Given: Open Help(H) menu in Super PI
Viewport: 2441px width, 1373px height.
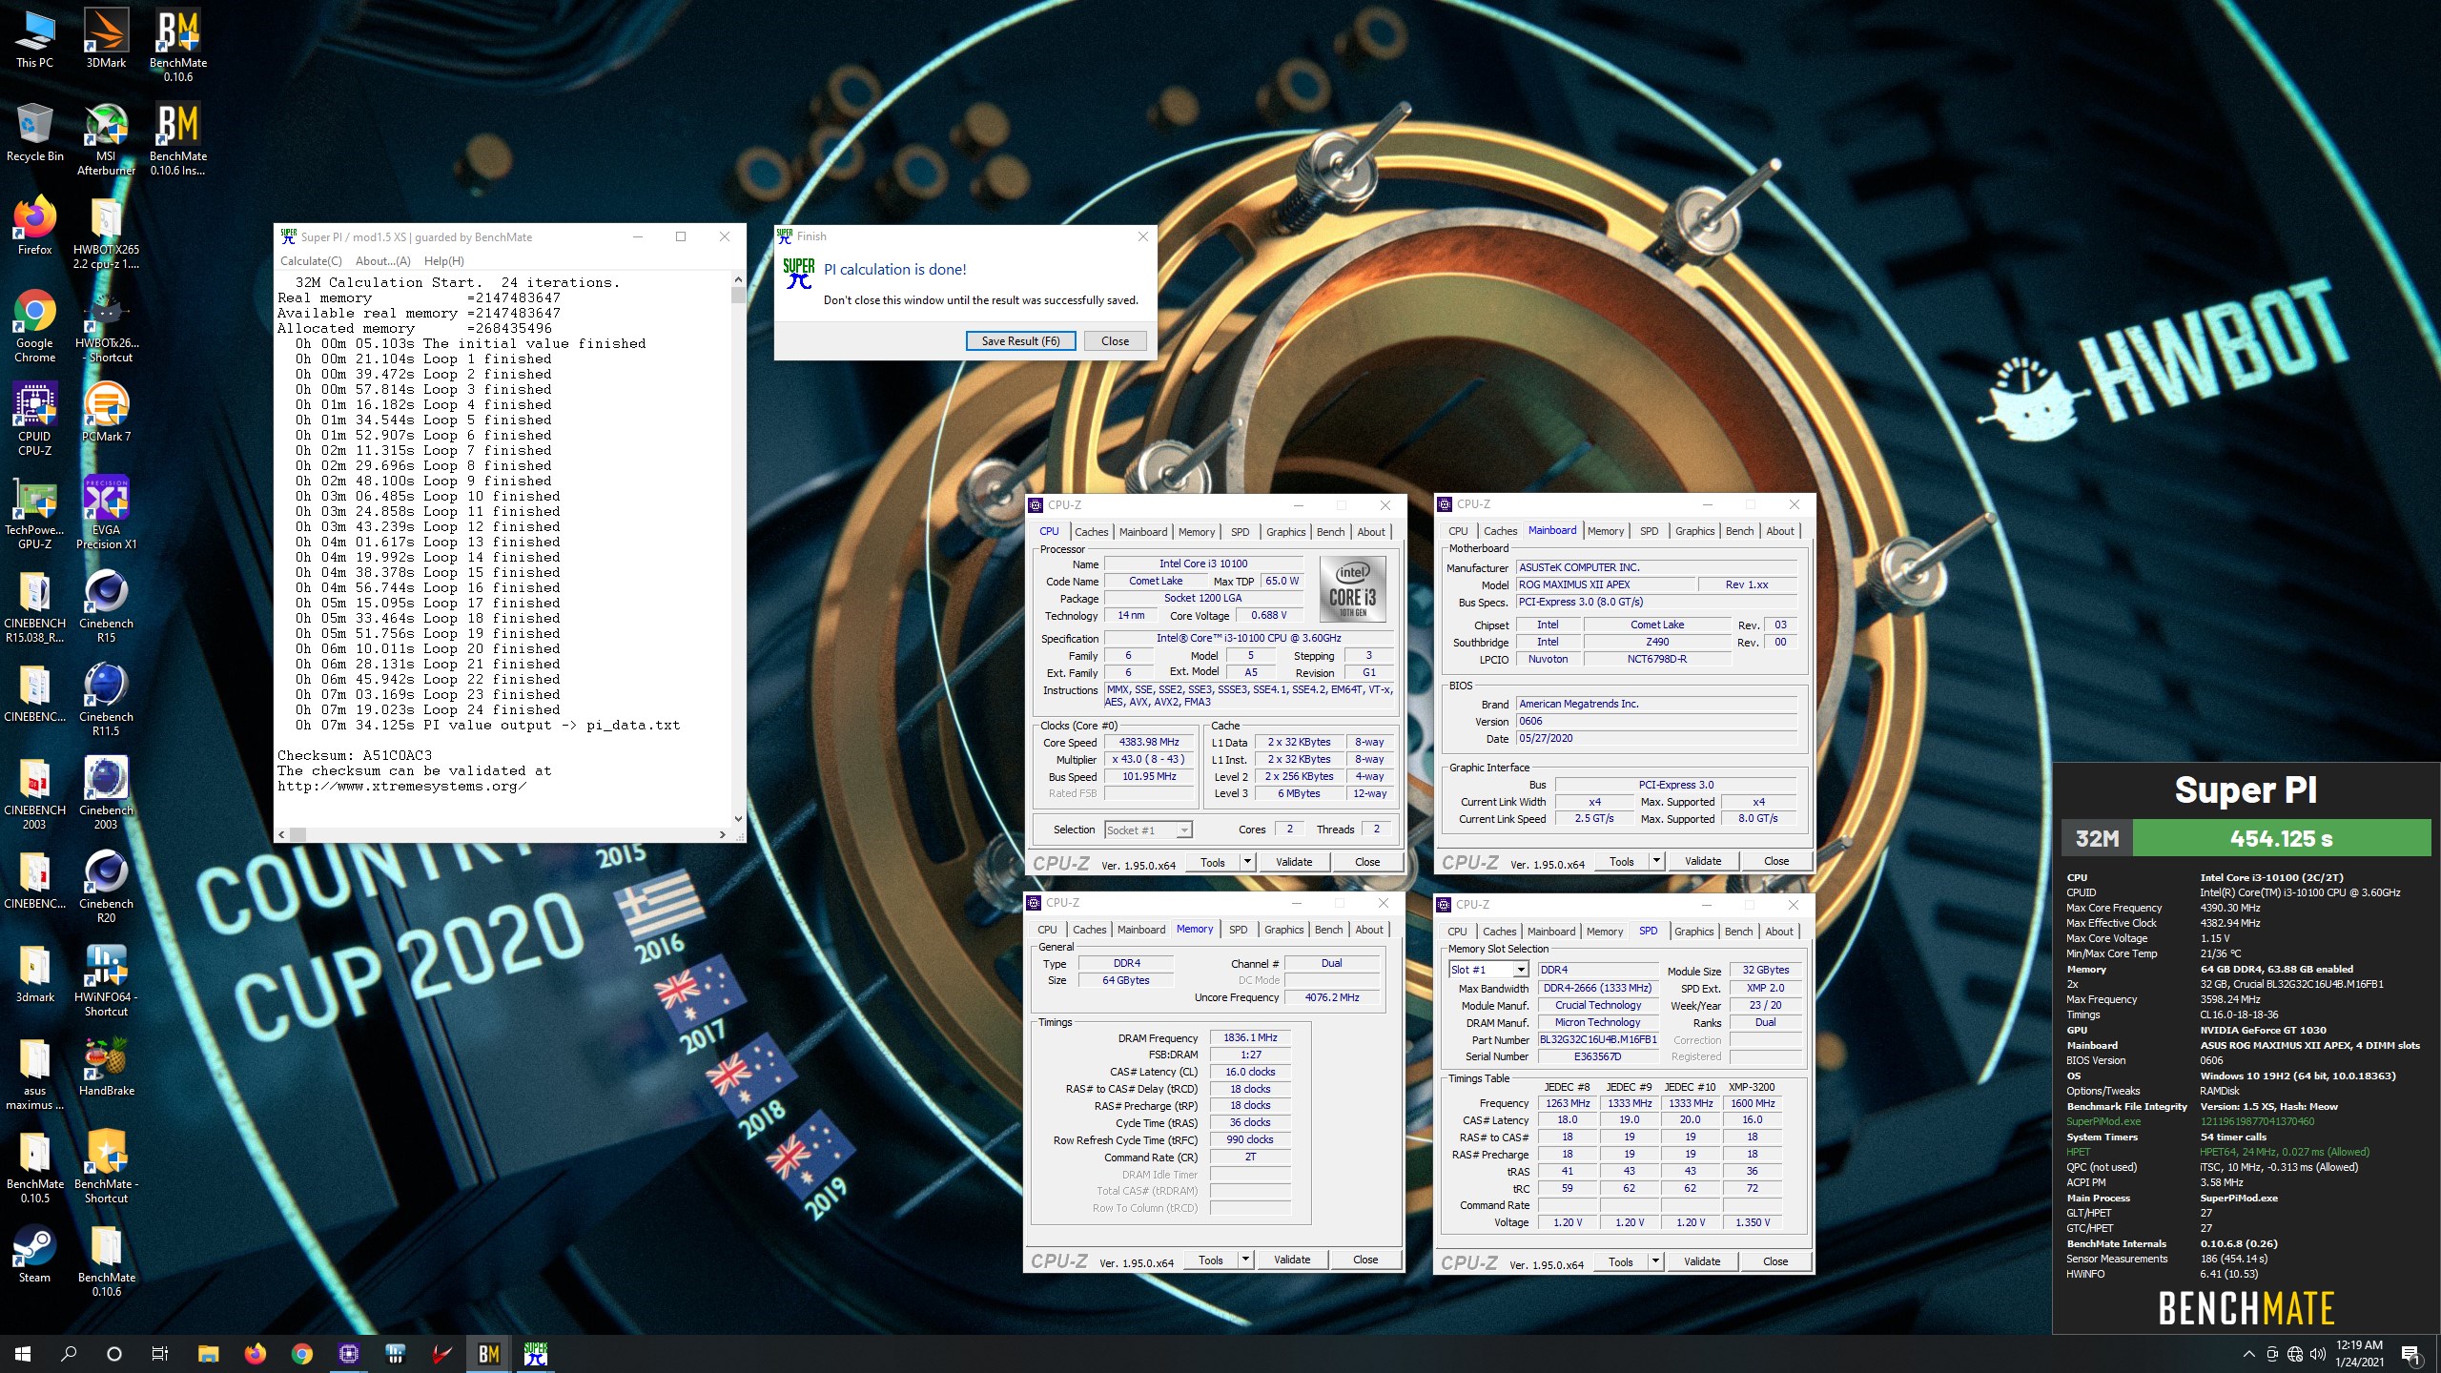Looking at the screenshot, I should pyautogui.click(x=443, y=261).
